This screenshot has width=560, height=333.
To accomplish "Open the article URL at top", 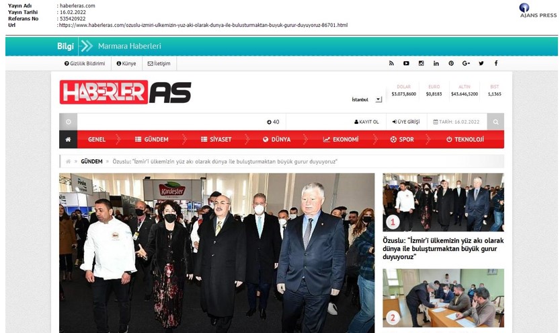I will click(203, 25).
